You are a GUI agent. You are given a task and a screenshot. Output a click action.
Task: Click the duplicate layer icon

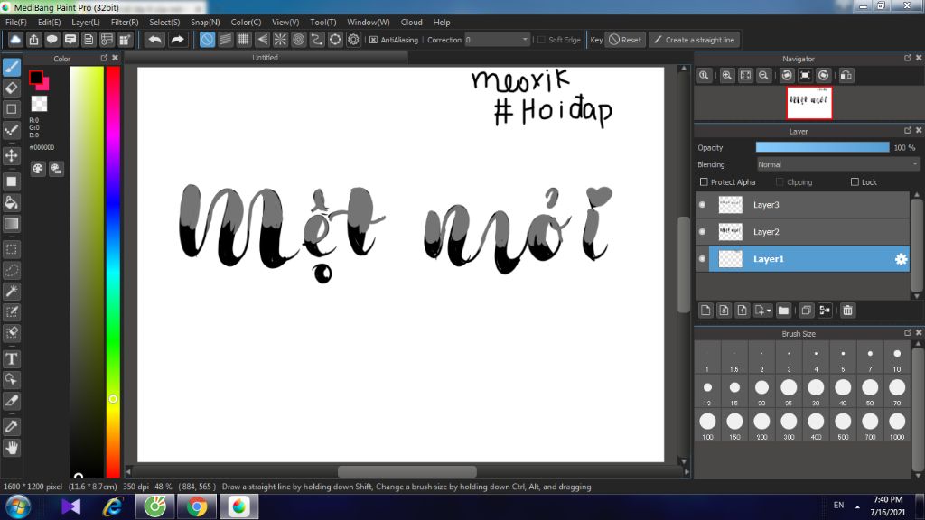point(807,311)
